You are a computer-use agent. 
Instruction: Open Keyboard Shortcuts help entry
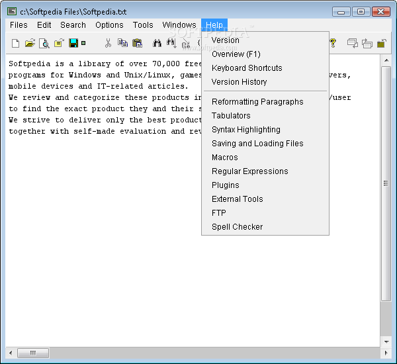265,68
